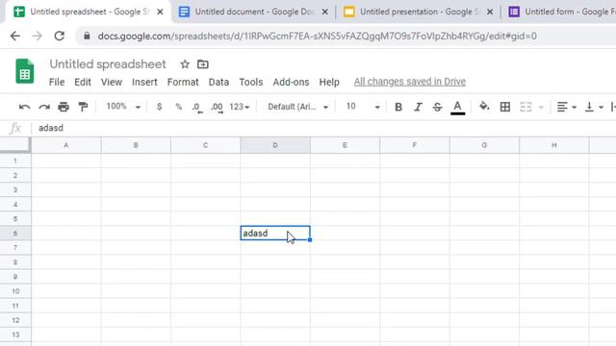The height and width of the screenshot is (346, 616).
Task: Open the Default (Arial) font dropdown
Action: click(297, 107)
